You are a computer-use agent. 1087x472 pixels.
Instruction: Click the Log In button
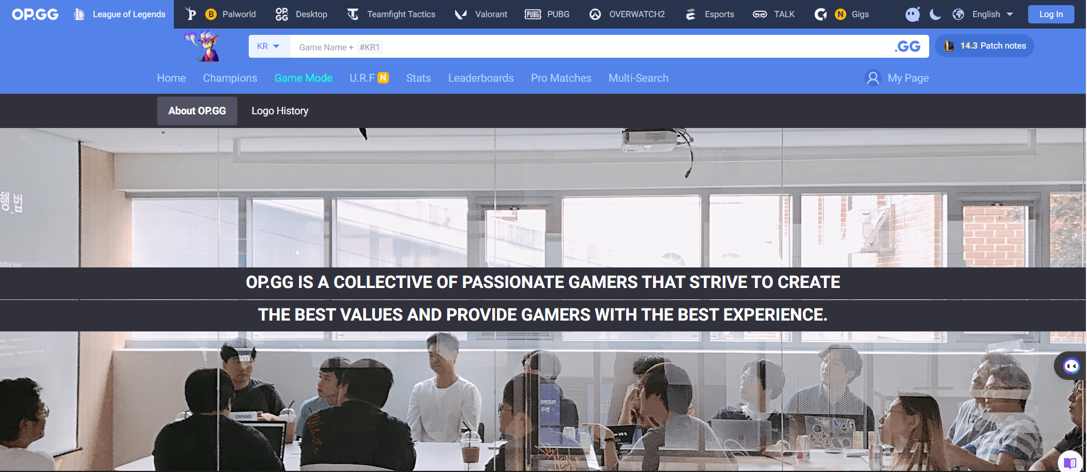pyautogui.click(x=1051, y=14)
